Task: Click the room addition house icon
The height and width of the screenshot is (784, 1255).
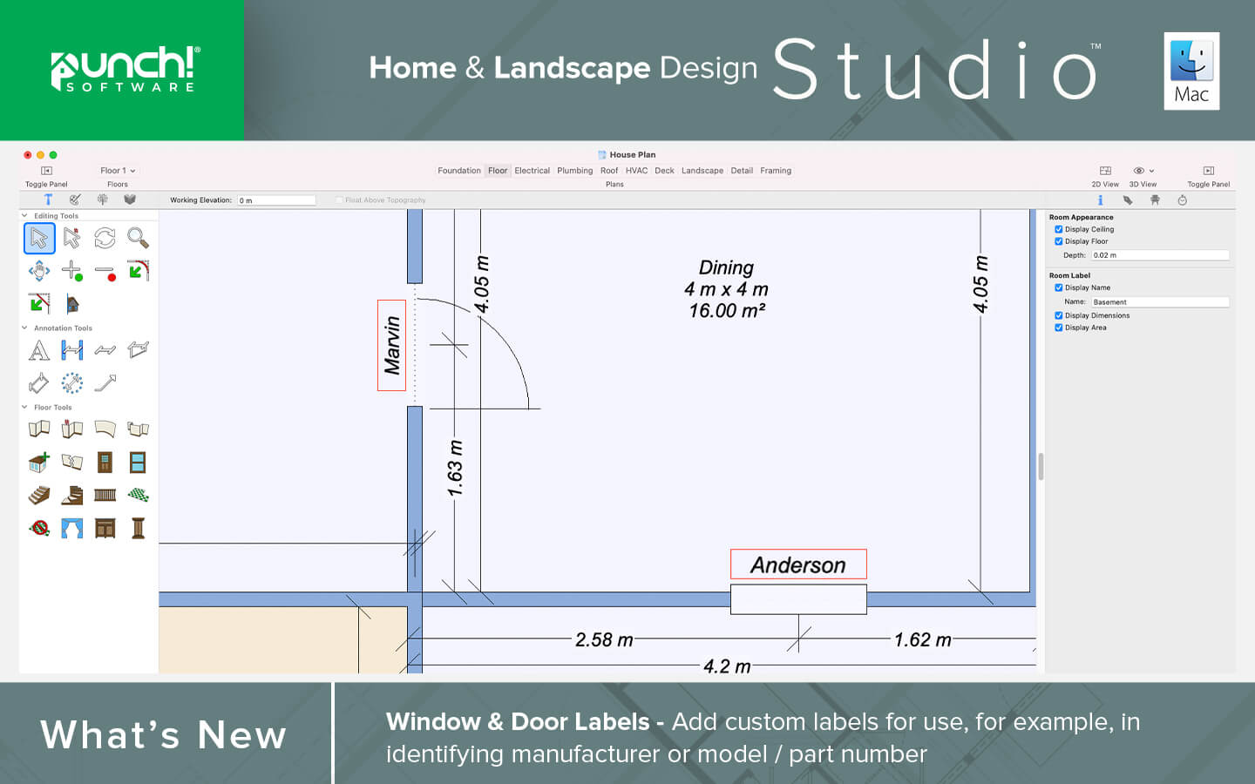Action: pyautogui.click(x=39, y=462)
